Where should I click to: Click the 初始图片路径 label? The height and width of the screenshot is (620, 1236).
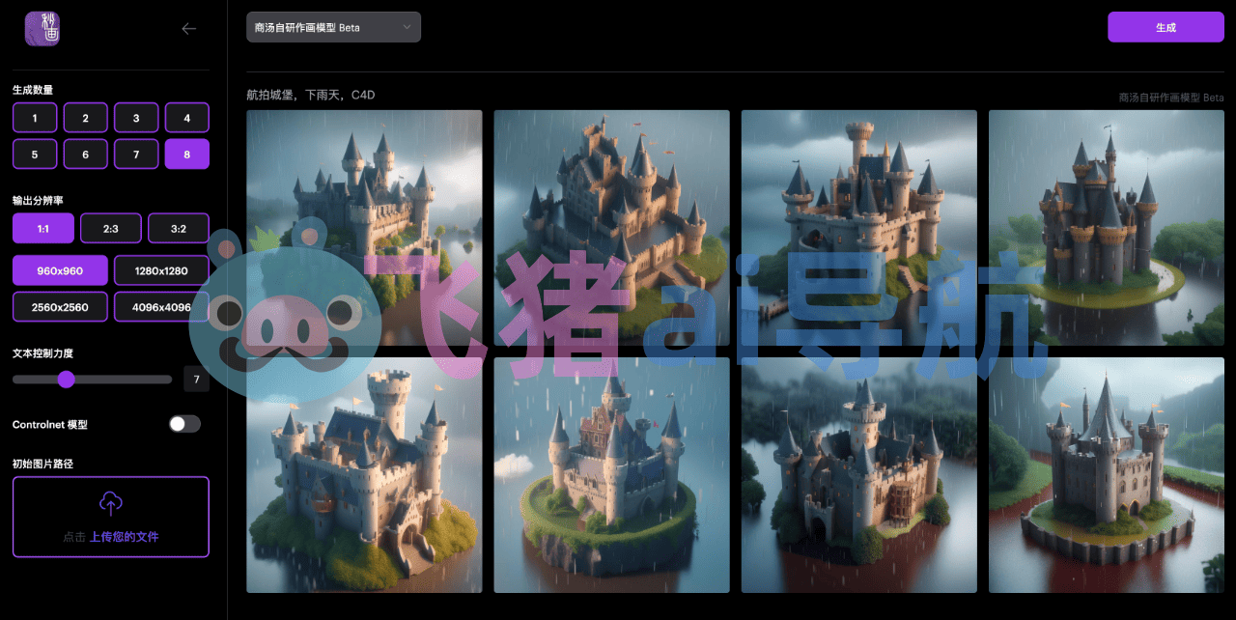click(x=42, y=464)
